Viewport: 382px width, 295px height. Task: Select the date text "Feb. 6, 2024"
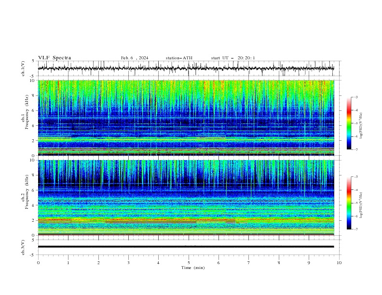coord(135,58)
